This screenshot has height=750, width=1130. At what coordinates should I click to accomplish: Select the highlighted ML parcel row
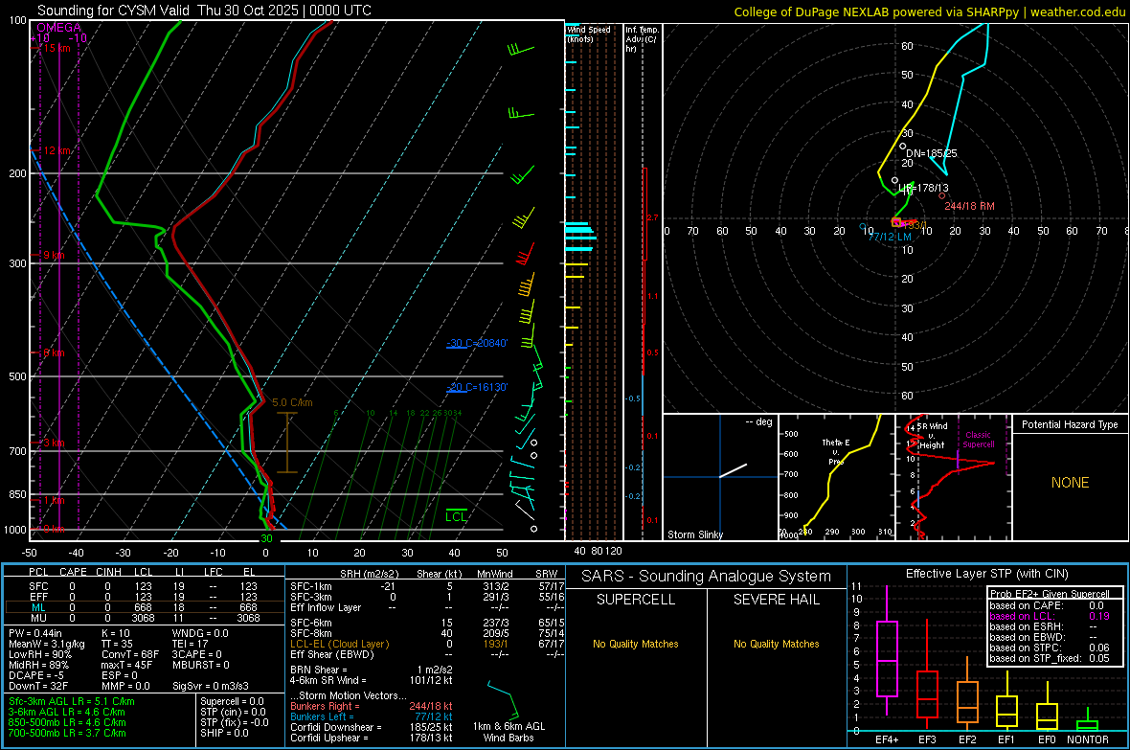click(x=145, y=607)
